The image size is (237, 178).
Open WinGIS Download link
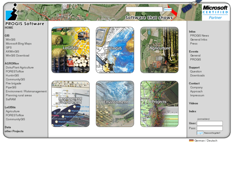point(17,56)
